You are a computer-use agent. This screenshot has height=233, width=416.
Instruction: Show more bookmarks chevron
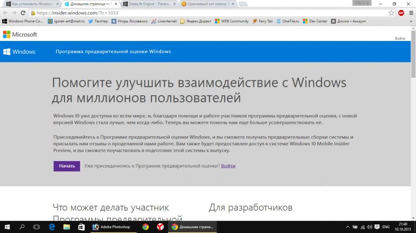click(411, 21)
